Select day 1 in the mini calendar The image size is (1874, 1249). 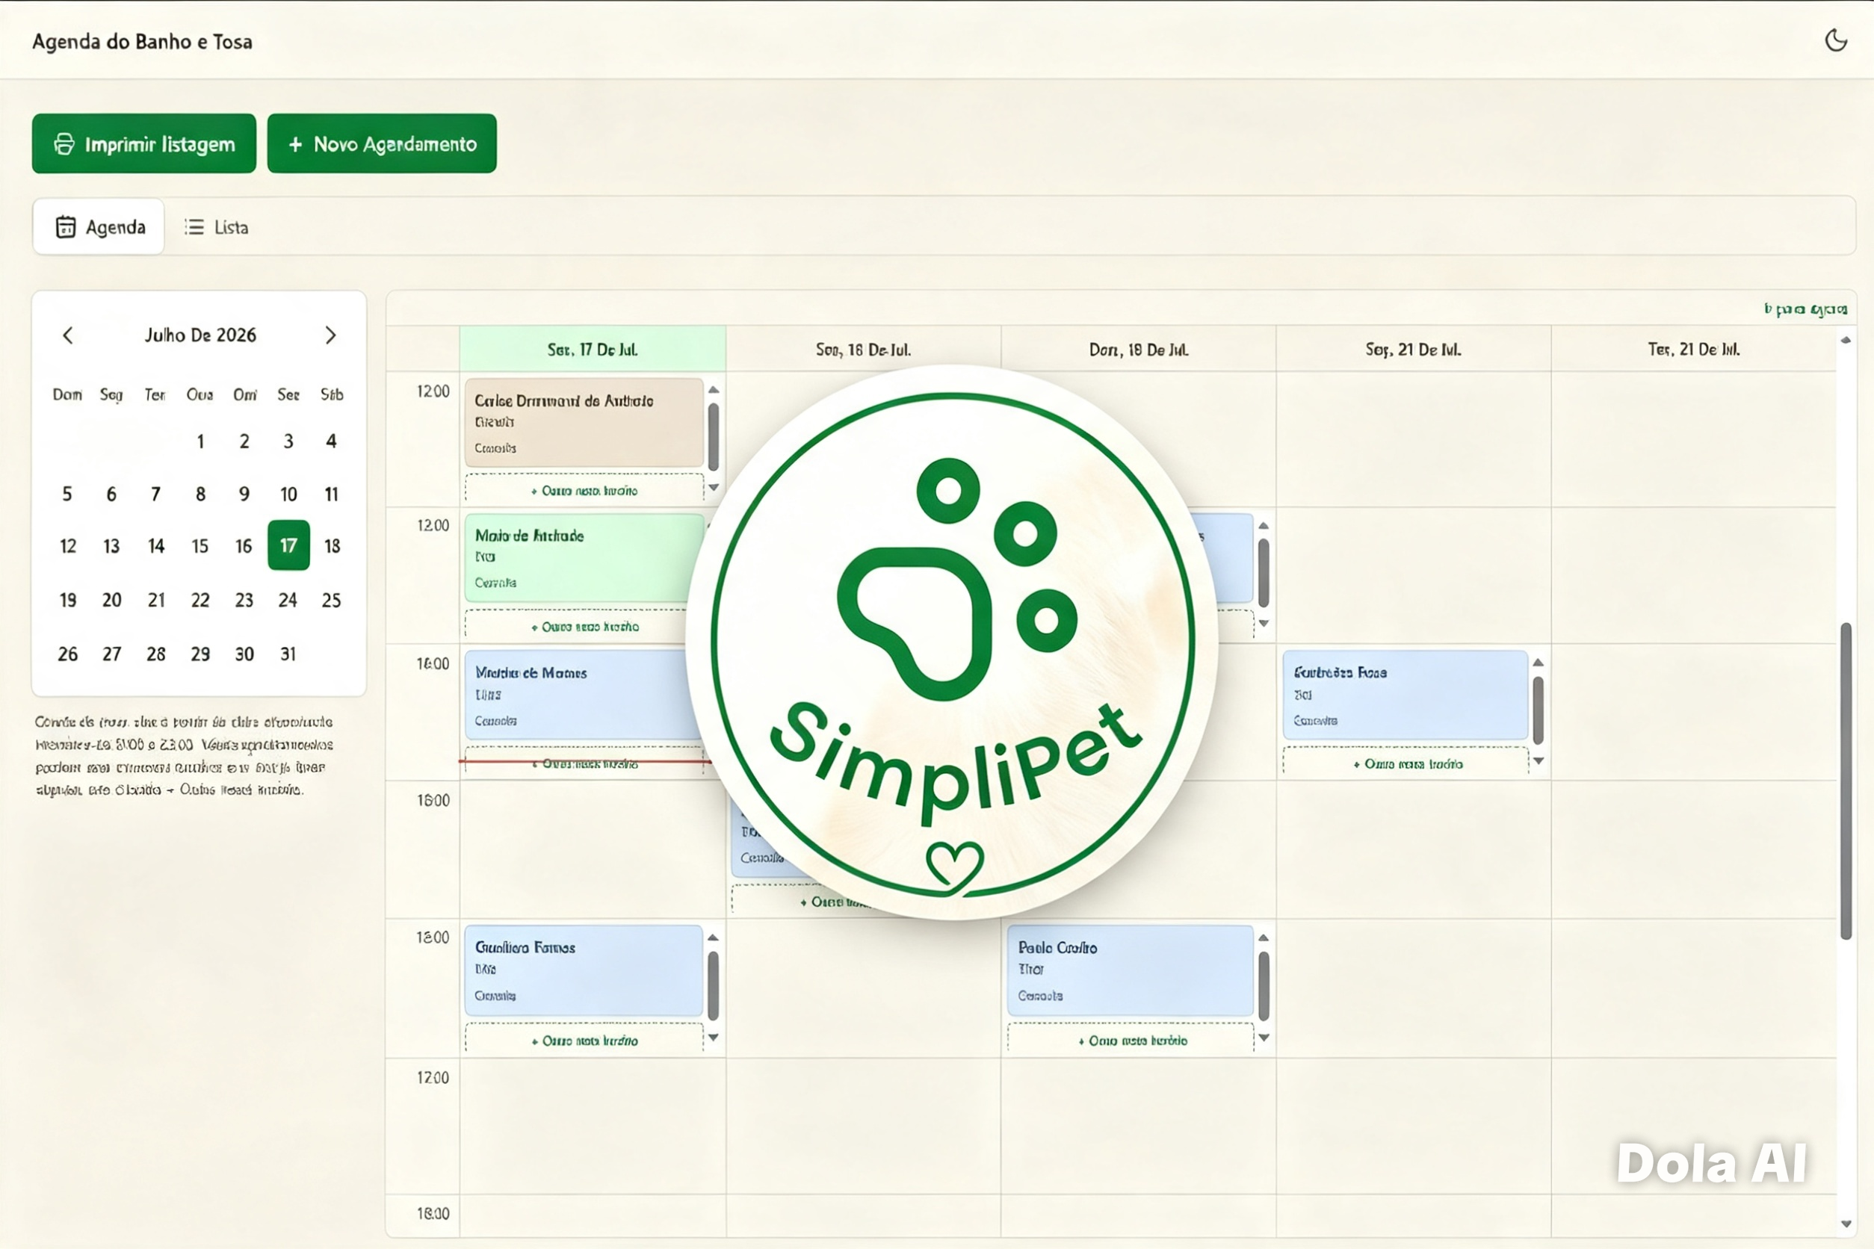[201, 441]
